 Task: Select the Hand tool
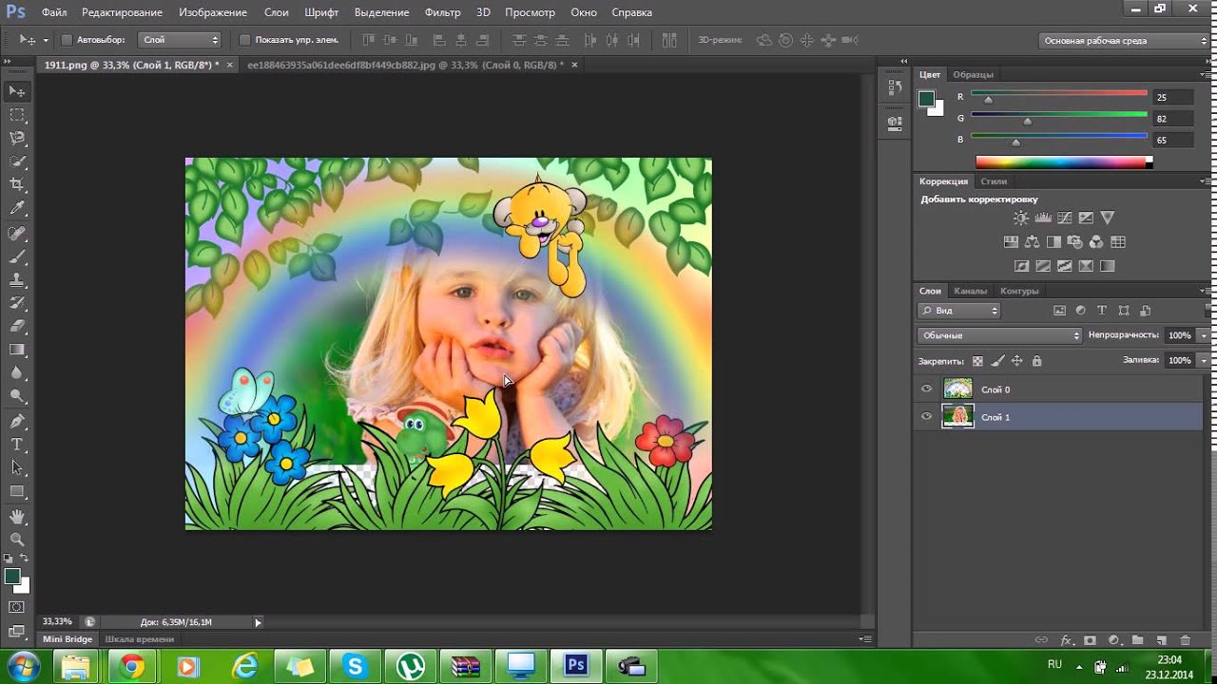(x=17, y=516)
